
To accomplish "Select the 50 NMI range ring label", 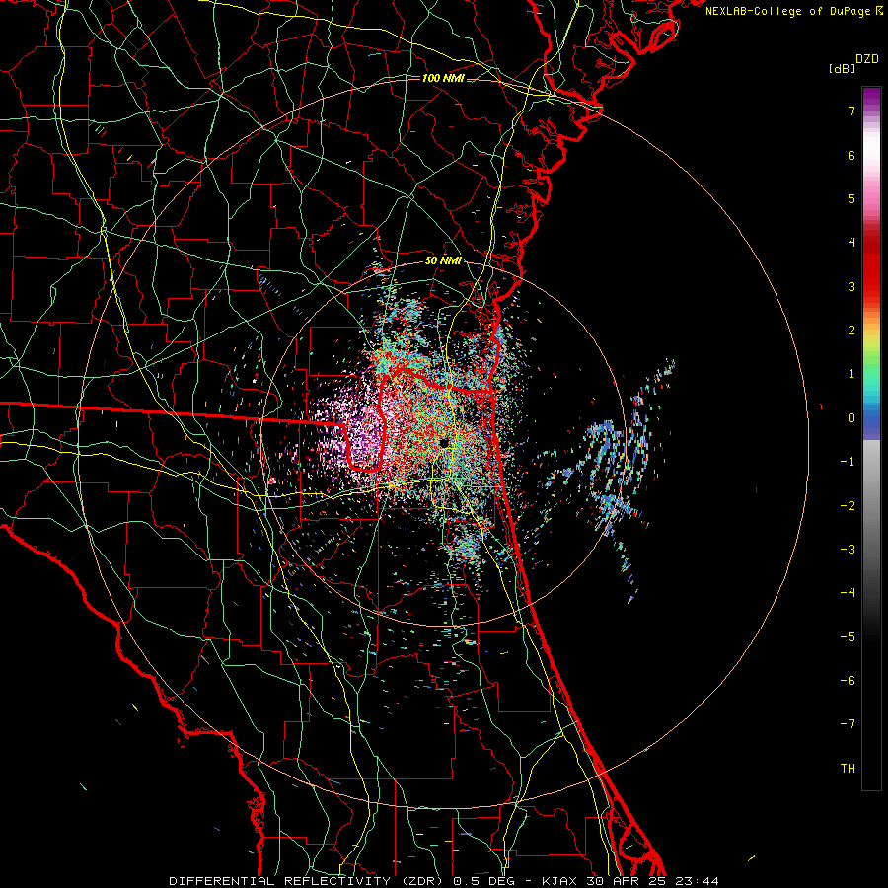I will [x=443, y=261].
